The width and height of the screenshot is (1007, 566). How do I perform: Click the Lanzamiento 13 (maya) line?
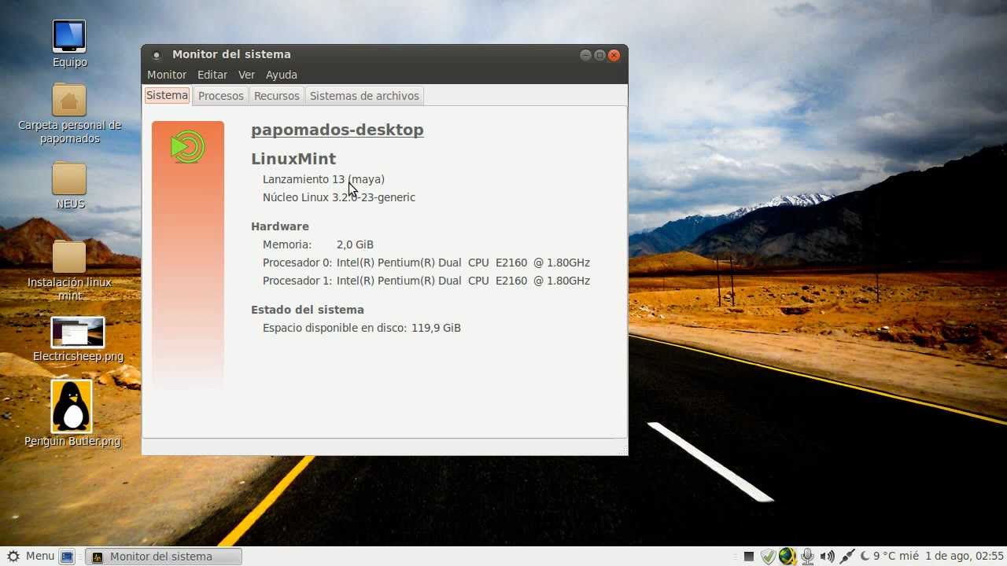323,179
